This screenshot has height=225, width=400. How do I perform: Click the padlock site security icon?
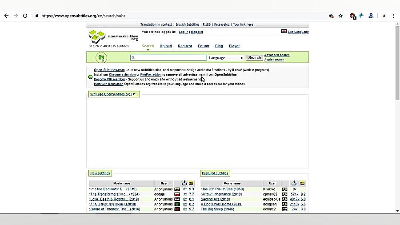(x=37, y=16)
